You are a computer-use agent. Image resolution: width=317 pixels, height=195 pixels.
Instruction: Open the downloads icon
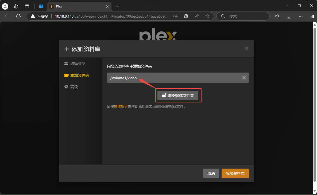tap(289, 16)
